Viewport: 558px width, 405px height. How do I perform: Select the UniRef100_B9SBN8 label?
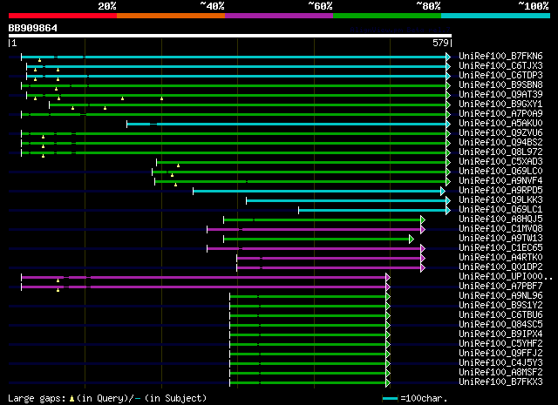[x=500, y=85]
